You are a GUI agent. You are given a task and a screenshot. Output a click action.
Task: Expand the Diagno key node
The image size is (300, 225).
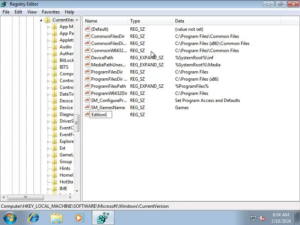click(48, 115)
